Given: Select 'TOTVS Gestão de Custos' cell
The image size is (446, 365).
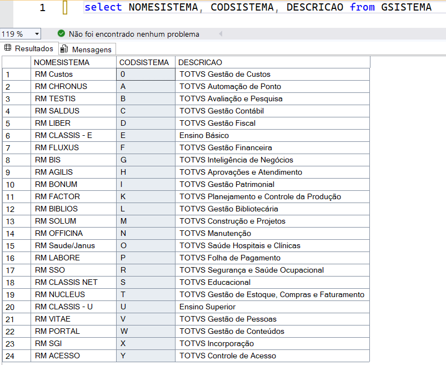Looking at the screenshot, I should (273, 75).
